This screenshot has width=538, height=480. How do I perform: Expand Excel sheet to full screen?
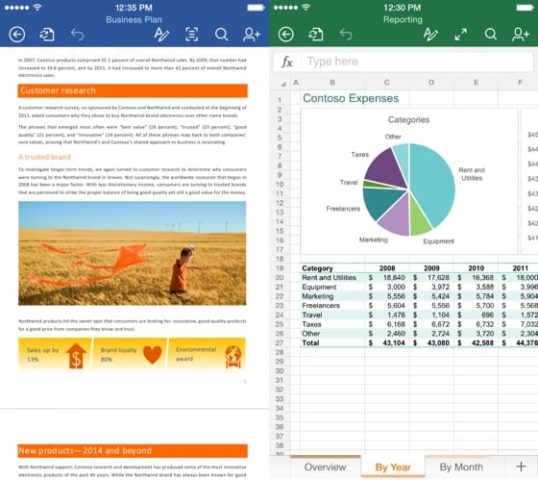(461, 35)
